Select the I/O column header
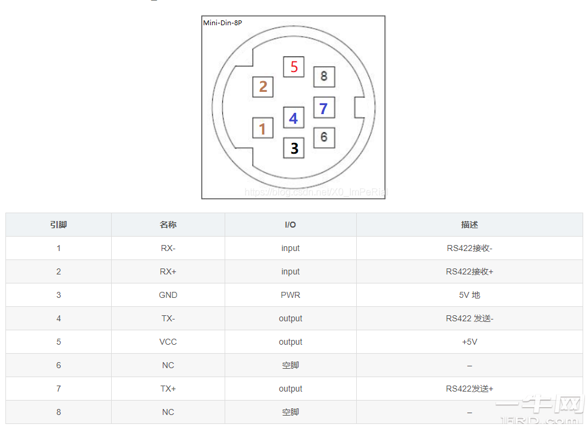Image resolution: width=588 pixels, height=427 pixels. (x=290, y=225)
